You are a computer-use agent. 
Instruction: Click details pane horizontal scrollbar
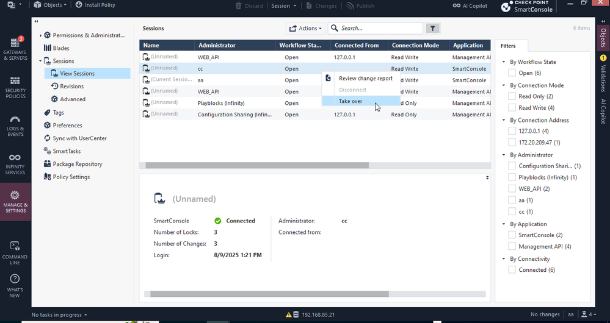(x=269, y=294)
